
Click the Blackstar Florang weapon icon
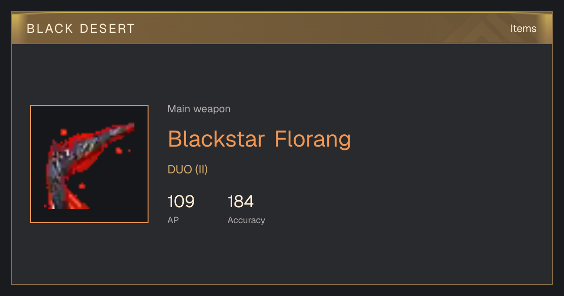pyautogui.click(x=89, y=164)
